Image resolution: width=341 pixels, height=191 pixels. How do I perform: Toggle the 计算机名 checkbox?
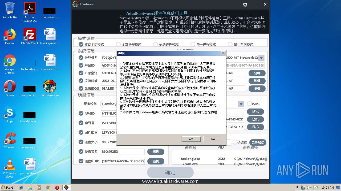pyautogui.click(x=81, y=58)
